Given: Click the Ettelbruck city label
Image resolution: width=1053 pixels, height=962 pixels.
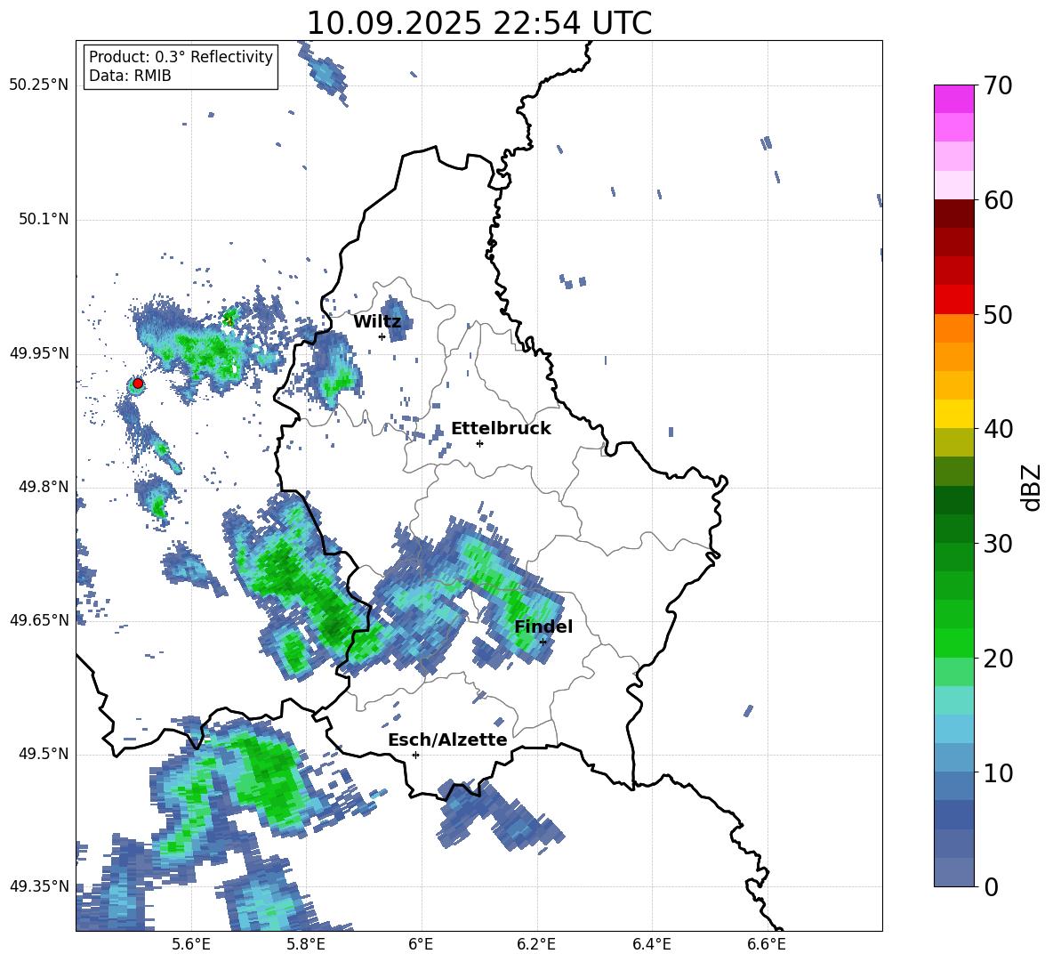Looking at the screenshot, I should (501, 429).
